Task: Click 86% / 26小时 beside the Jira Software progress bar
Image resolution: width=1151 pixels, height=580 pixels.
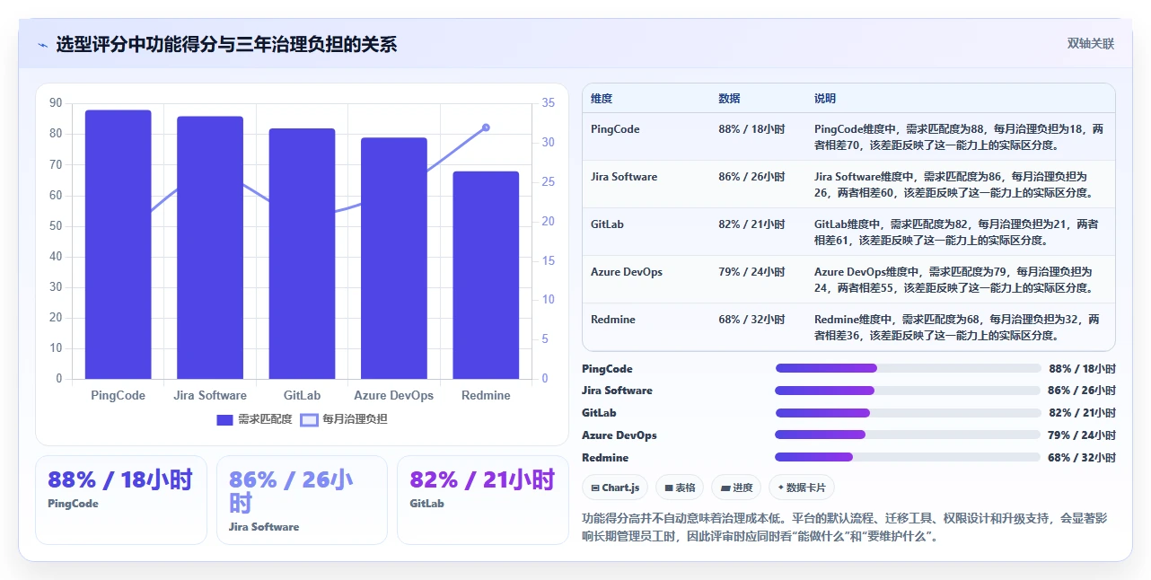Action: pos(1082,391)
